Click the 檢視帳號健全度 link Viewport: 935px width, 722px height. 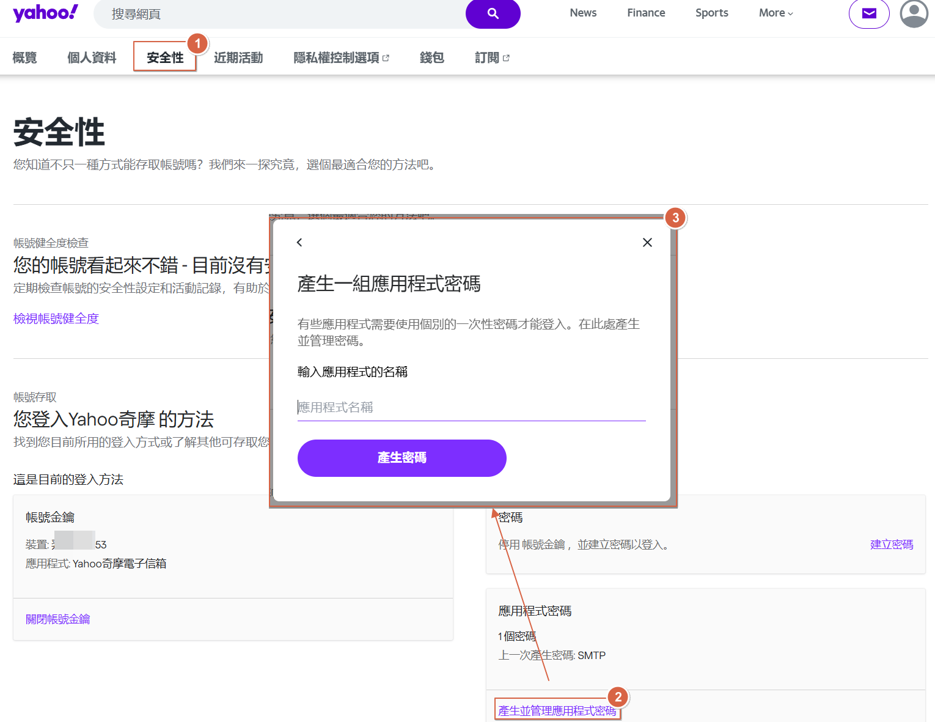[x=56, y=319]
